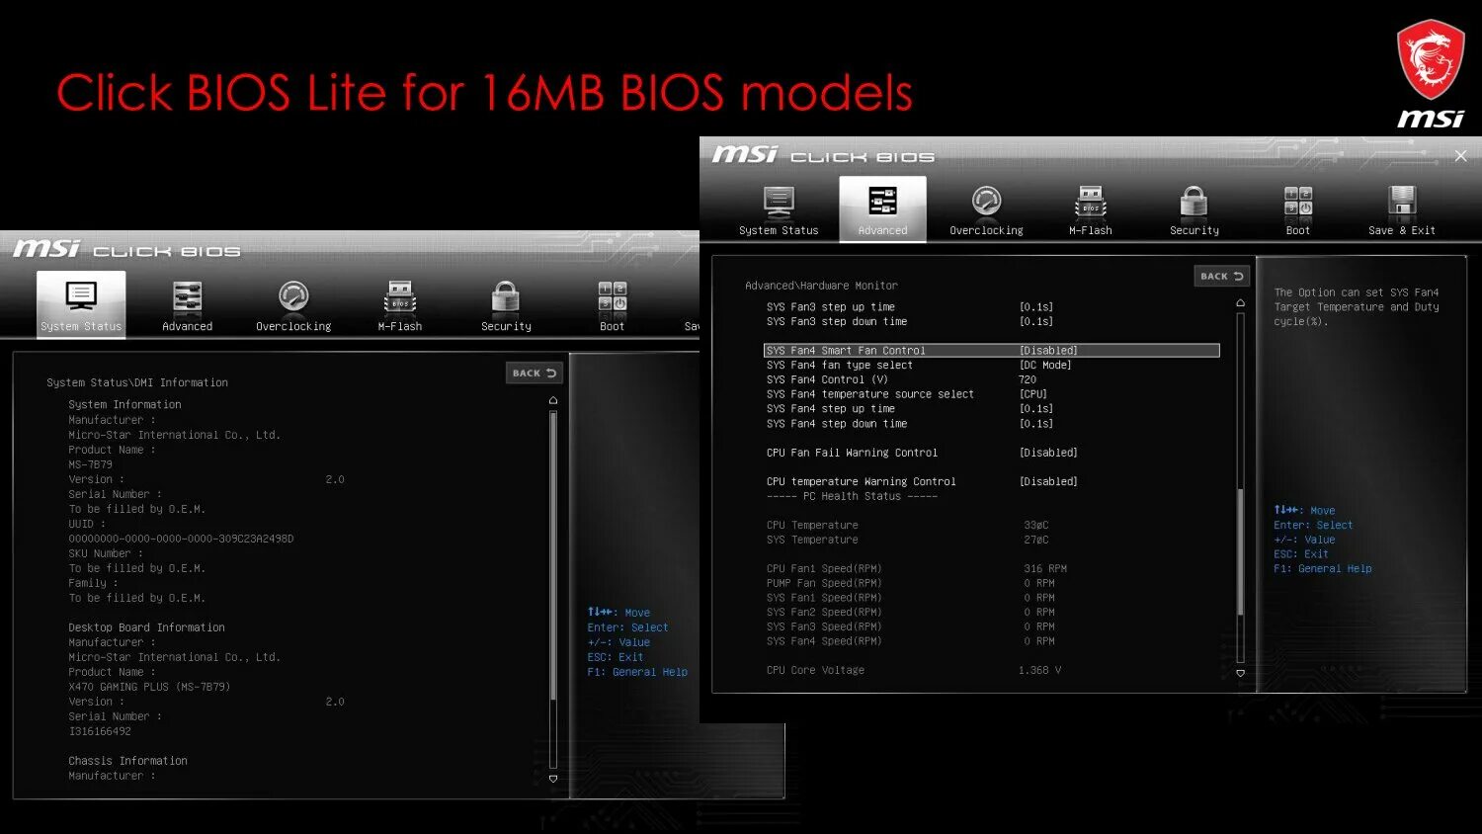
Task: Close the right Click BIOS window
Action: coord(1461,156)
